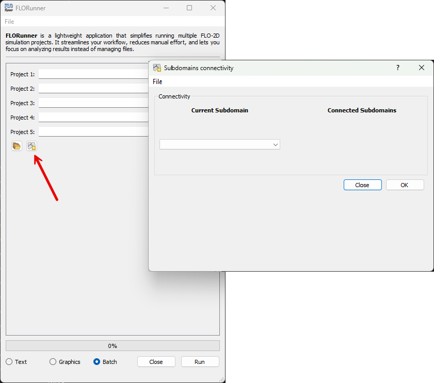Select the Project 5 text field
434x383 pixels.
coord(93,132)
